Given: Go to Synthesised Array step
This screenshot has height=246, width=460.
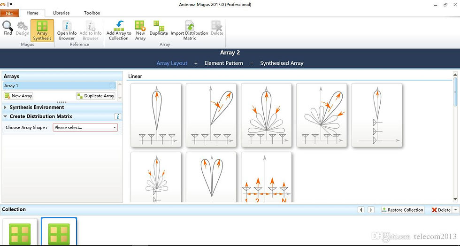Looking at the screenshot, I should pyautogui.click(x=282, y=63).
